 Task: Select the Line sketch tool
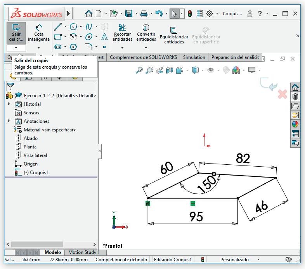[58, 27]
